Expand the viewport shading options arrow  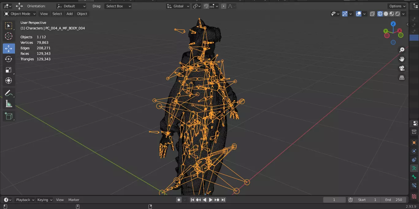(x=404, y=14)
